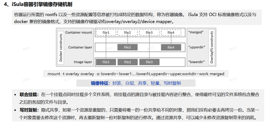Click the vertical Docker constructs label
This screenshot has width=267, height=123.
[x=61, y=47]
